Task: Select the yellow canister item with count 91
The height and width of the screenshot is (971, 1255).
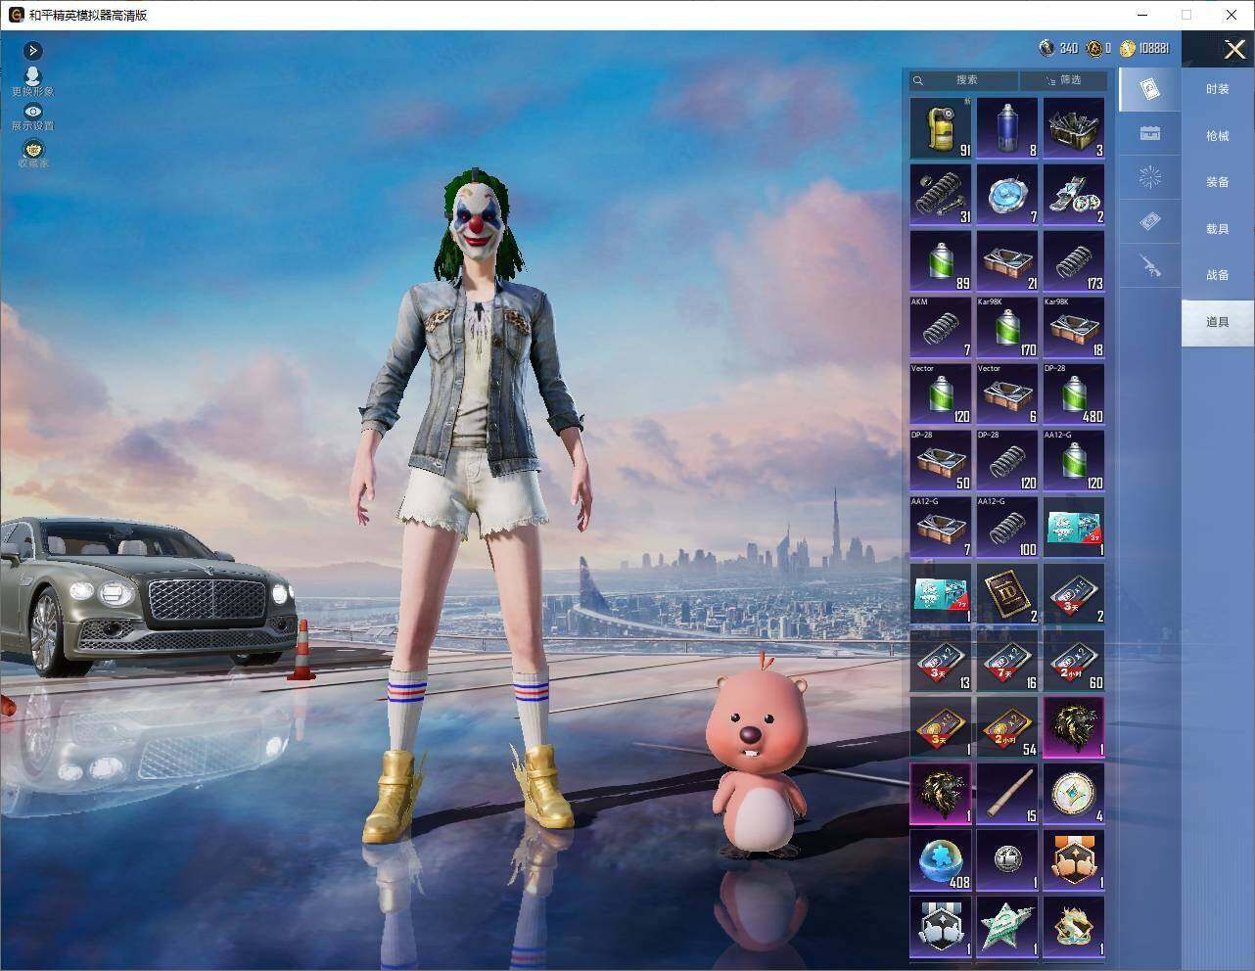Action: coord(941,128)
